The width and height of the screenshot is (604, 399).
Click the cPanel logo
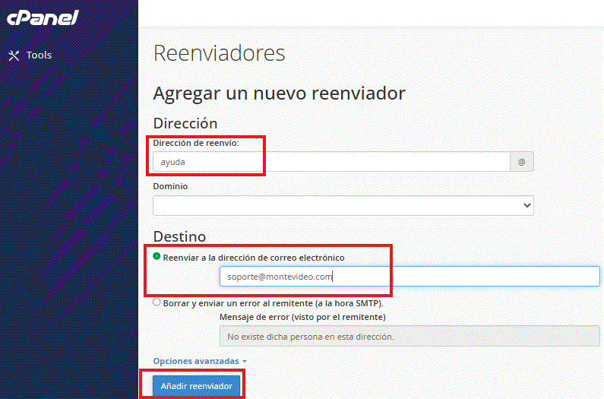point(43,18)
